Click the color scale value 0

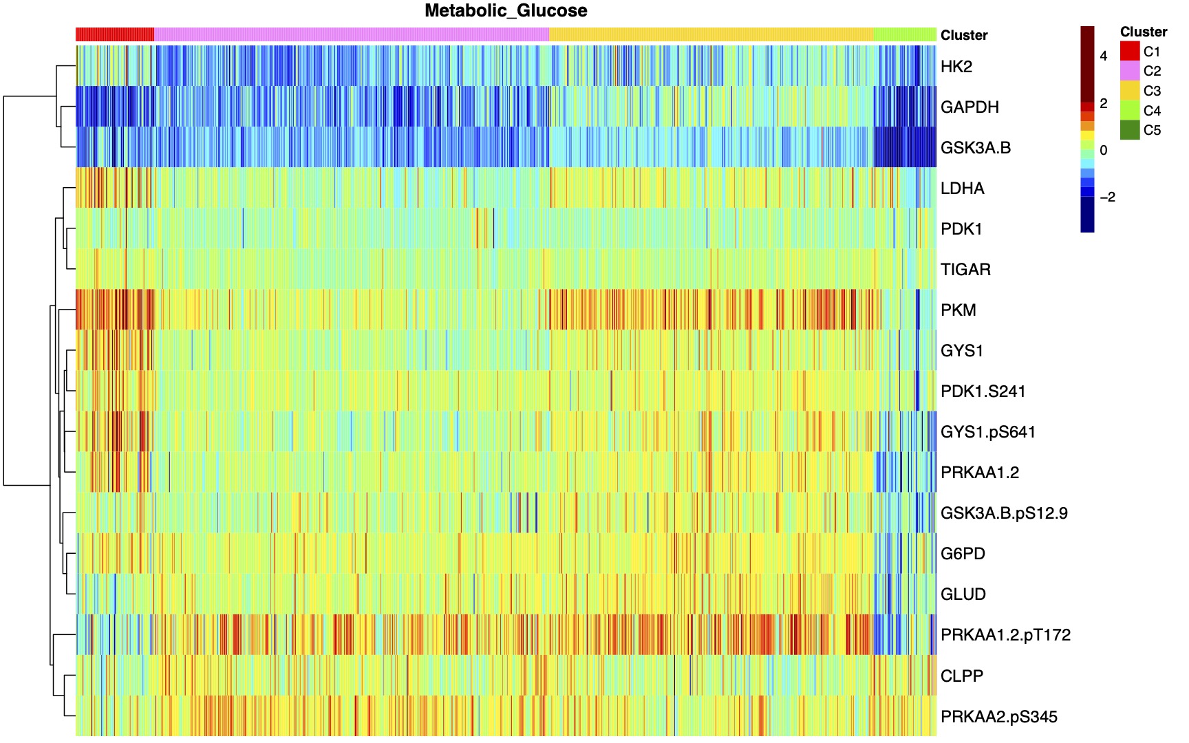[x=1104, y=150]
